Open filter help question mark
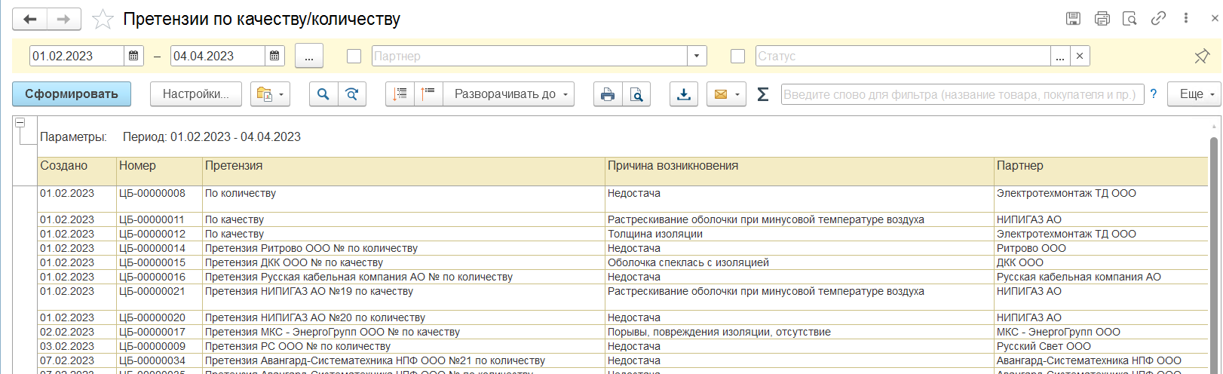 click(1154, 94)
